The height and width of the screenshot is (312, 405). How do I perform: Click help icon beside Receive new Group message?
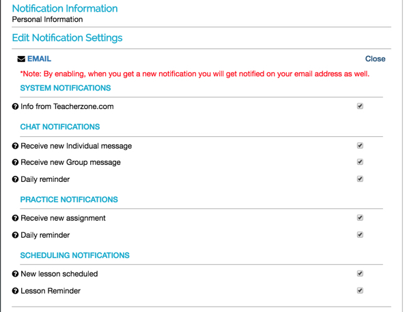[15, 162]
